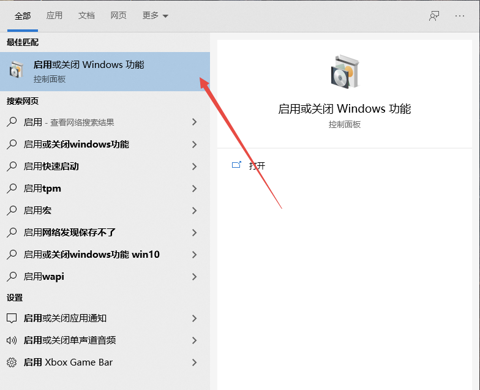Image resolution: width=480 pixels, height=390 pixels.
Task: Select the 网页 tab
Action: tap(118, 16)
